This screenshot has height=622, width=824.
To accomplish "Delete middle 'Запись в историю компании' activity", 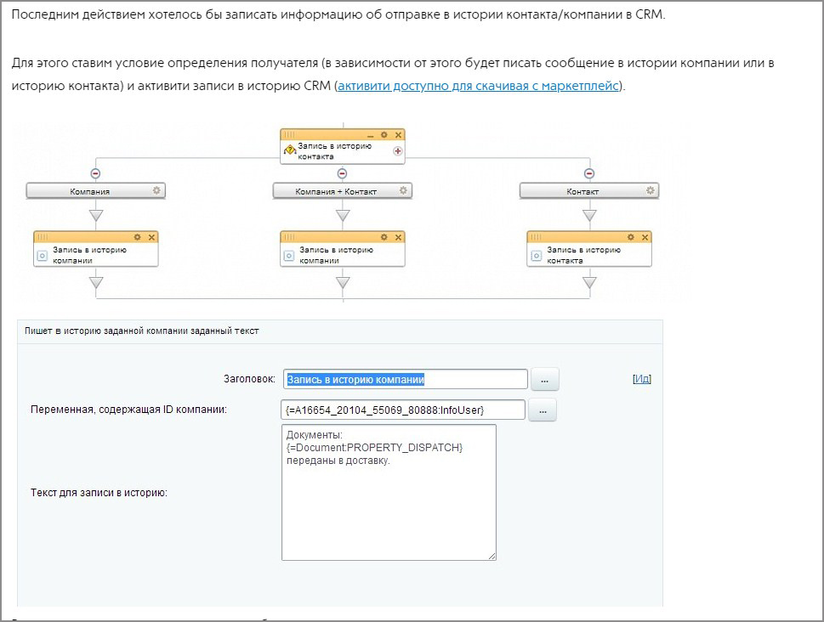I will click(x=398, y=237).
